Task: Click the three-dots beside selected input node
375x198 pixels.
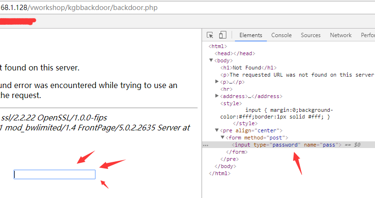Action: 205,145
